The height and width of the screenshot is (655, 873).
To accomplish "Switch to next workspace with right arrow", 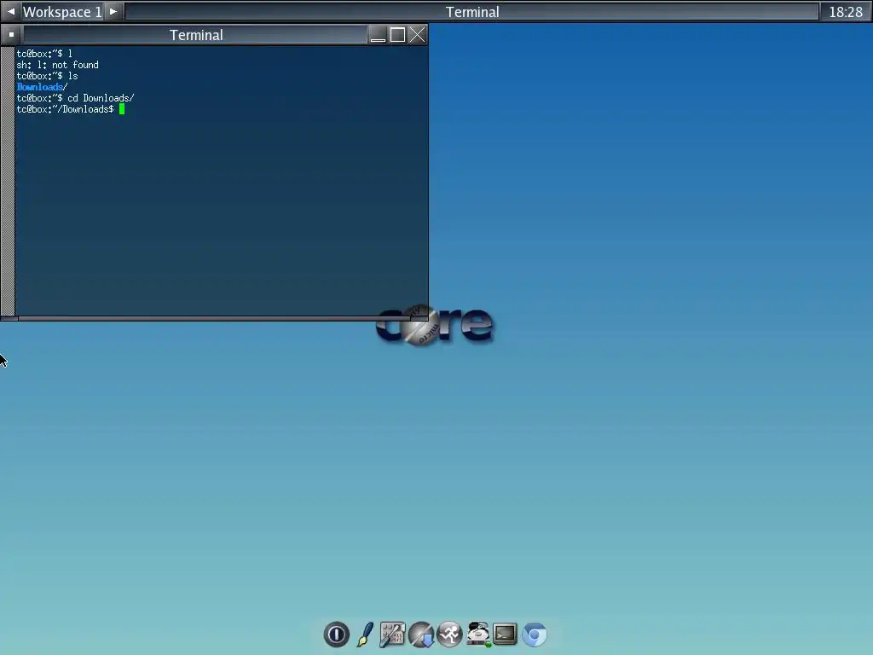I will click(113, 12).
